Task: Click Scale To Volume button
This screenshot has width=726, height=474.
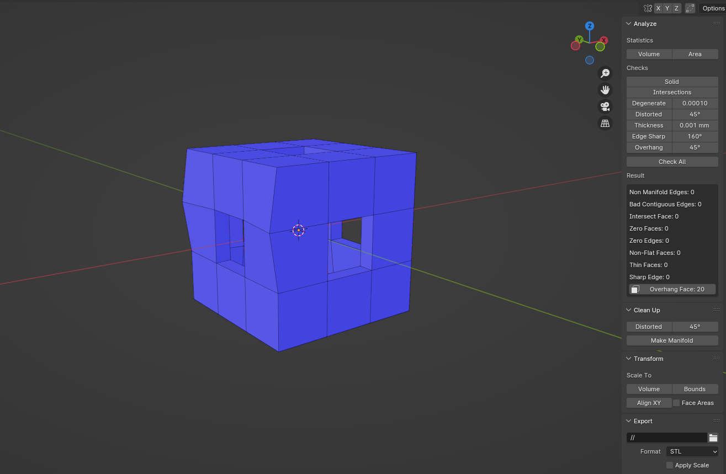Action: (649, 389)
